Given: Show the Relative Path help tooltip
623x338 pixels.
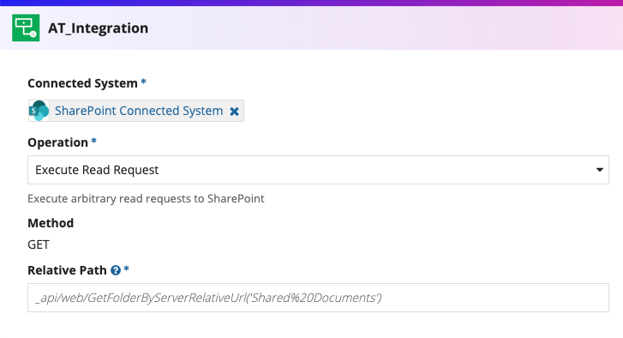Looking at the screenshot, I should pyautogui.click(x=116, y=270).
